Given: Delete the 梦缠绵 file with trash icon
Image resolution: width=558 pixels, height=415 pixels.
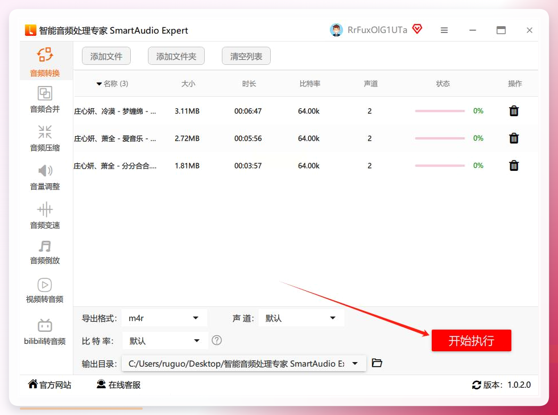Looking at the screenshot, I should 514,111.
